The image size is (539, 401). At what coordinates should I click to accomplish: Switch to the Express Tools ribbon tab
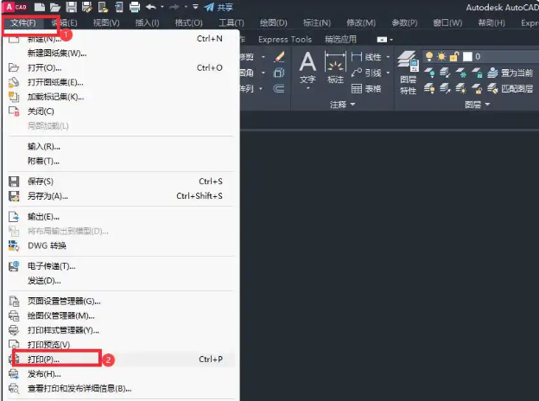pos(285,40)
